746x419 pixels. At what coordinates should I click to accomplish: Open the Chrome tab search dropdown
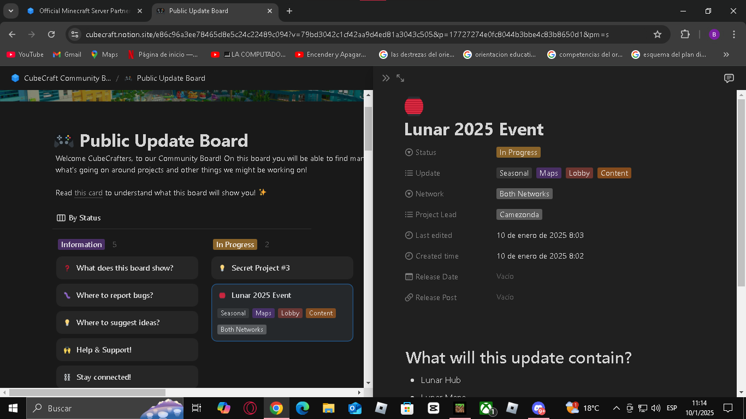[x=10, y=11]
